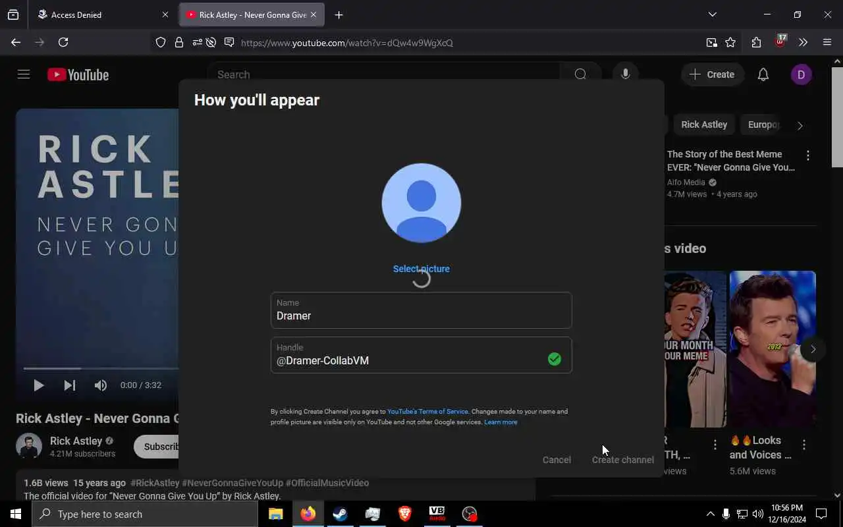Viewport: 843px width, 527px height.
Task: Open the uBlock extension with 17 badge
Action: tap(780, 42)
